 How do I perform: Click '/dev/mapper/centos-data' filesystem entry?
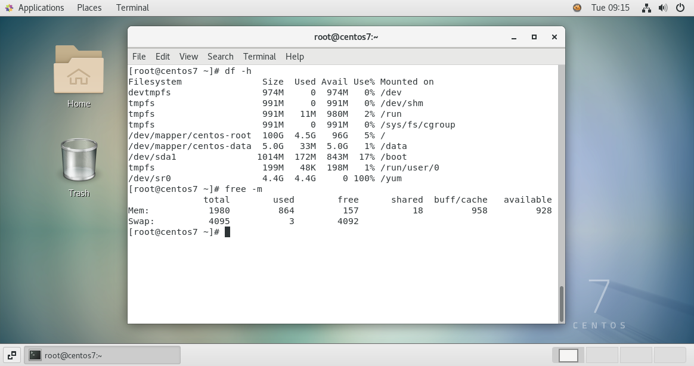[190, 146]
